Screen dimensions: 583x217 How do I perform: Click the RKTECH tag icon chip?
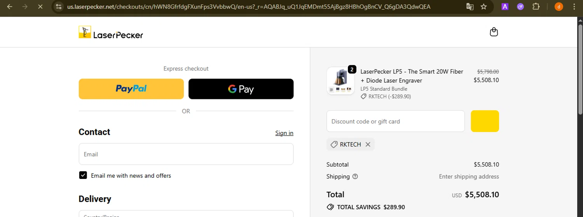tap(334, 144)
